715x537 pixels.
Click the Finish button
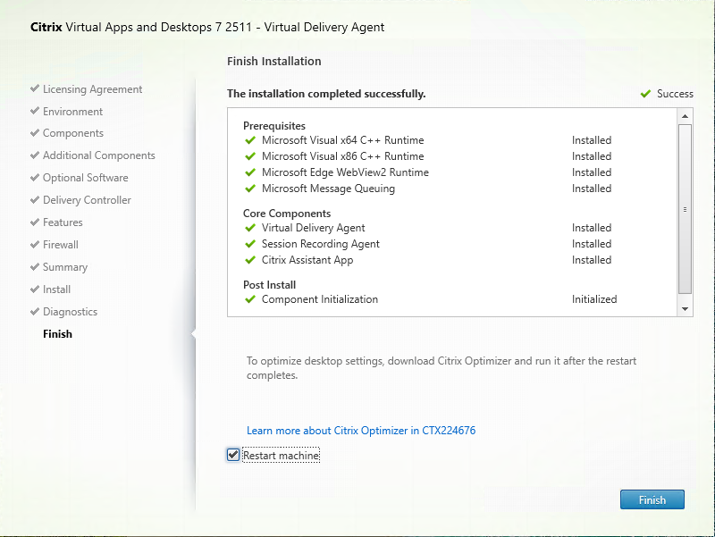652,499
